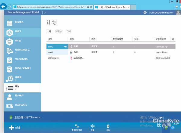The height and width of the screenshot is (133, 181).
Task: Open the MySQL Servers icon
Action: point(9,69)
